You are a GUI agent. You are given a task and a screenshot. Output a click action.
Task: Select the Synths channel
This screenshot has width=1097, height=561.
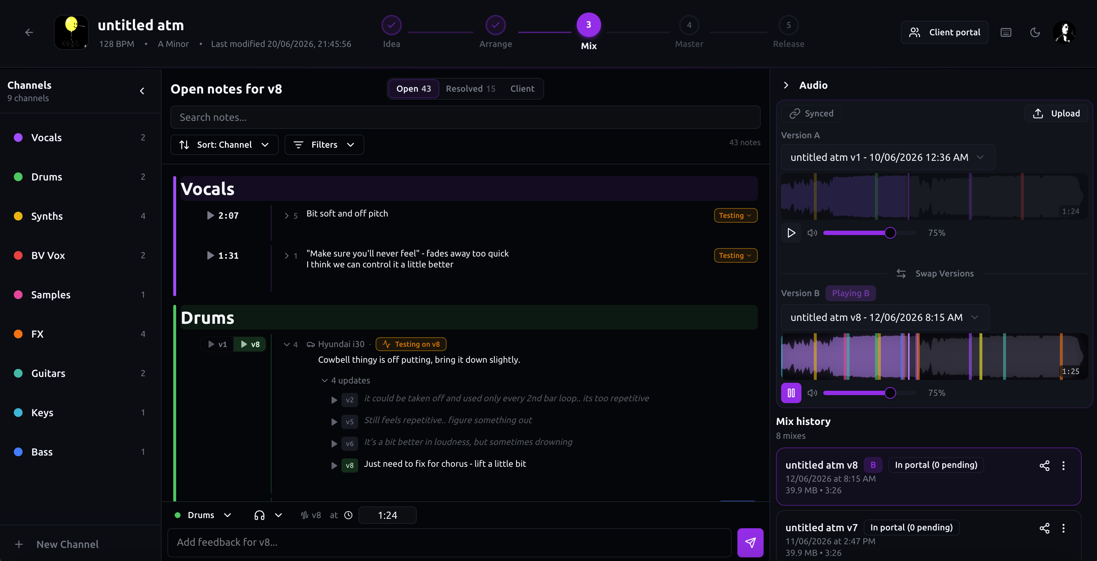pyautogui.click(x=80, y=216)
